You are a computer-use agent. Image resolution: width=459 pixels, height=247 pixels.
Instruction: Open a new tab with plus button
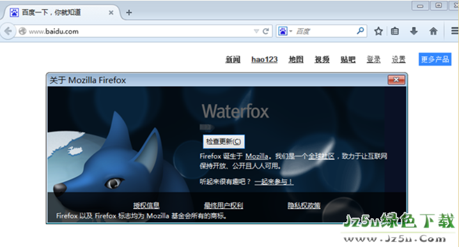[x=128, y=13]
